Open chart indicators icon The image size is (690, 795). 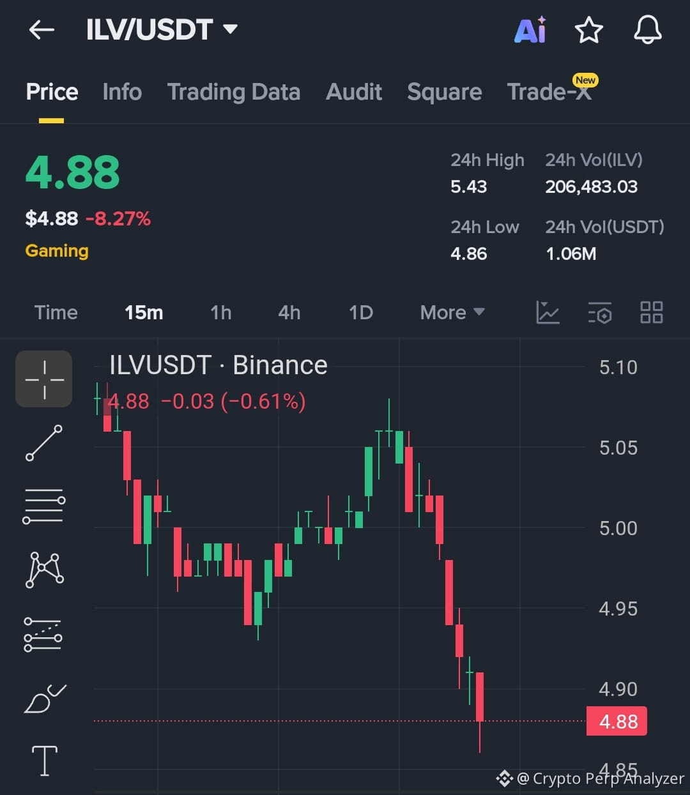548,312
